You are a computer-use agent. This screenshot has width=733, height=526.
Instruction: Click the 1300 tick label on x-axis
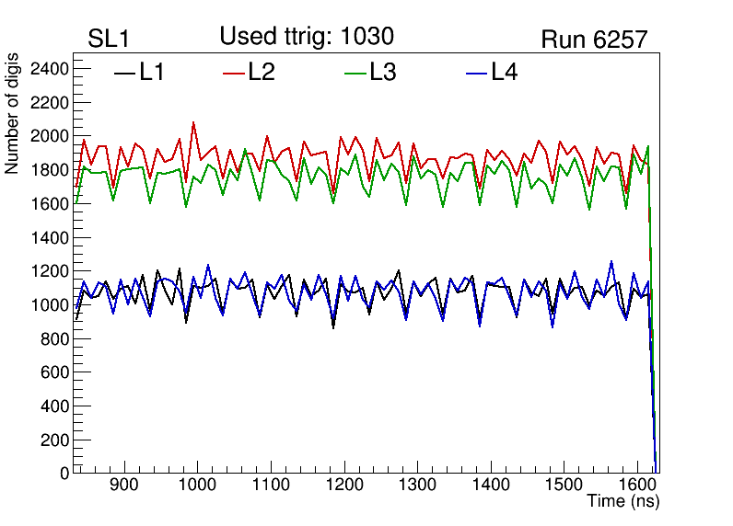click(x=416, y=485)
